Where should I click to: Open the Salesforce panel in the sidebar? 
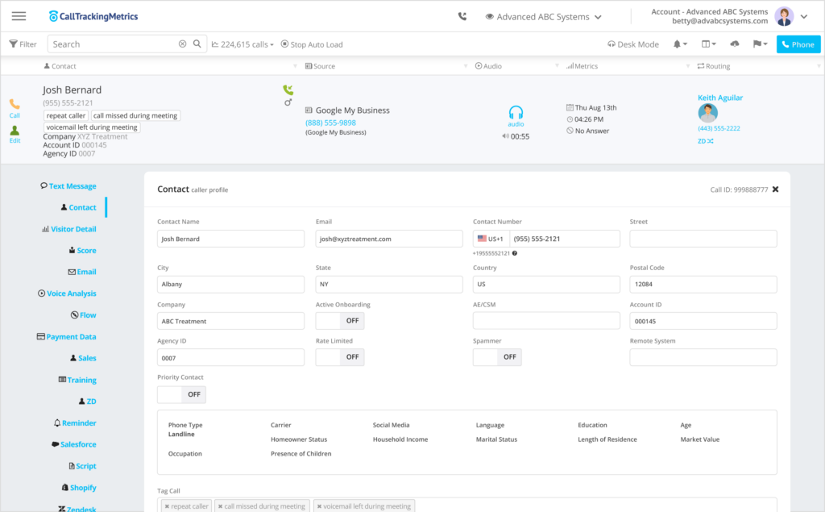[x=76, y=443]
